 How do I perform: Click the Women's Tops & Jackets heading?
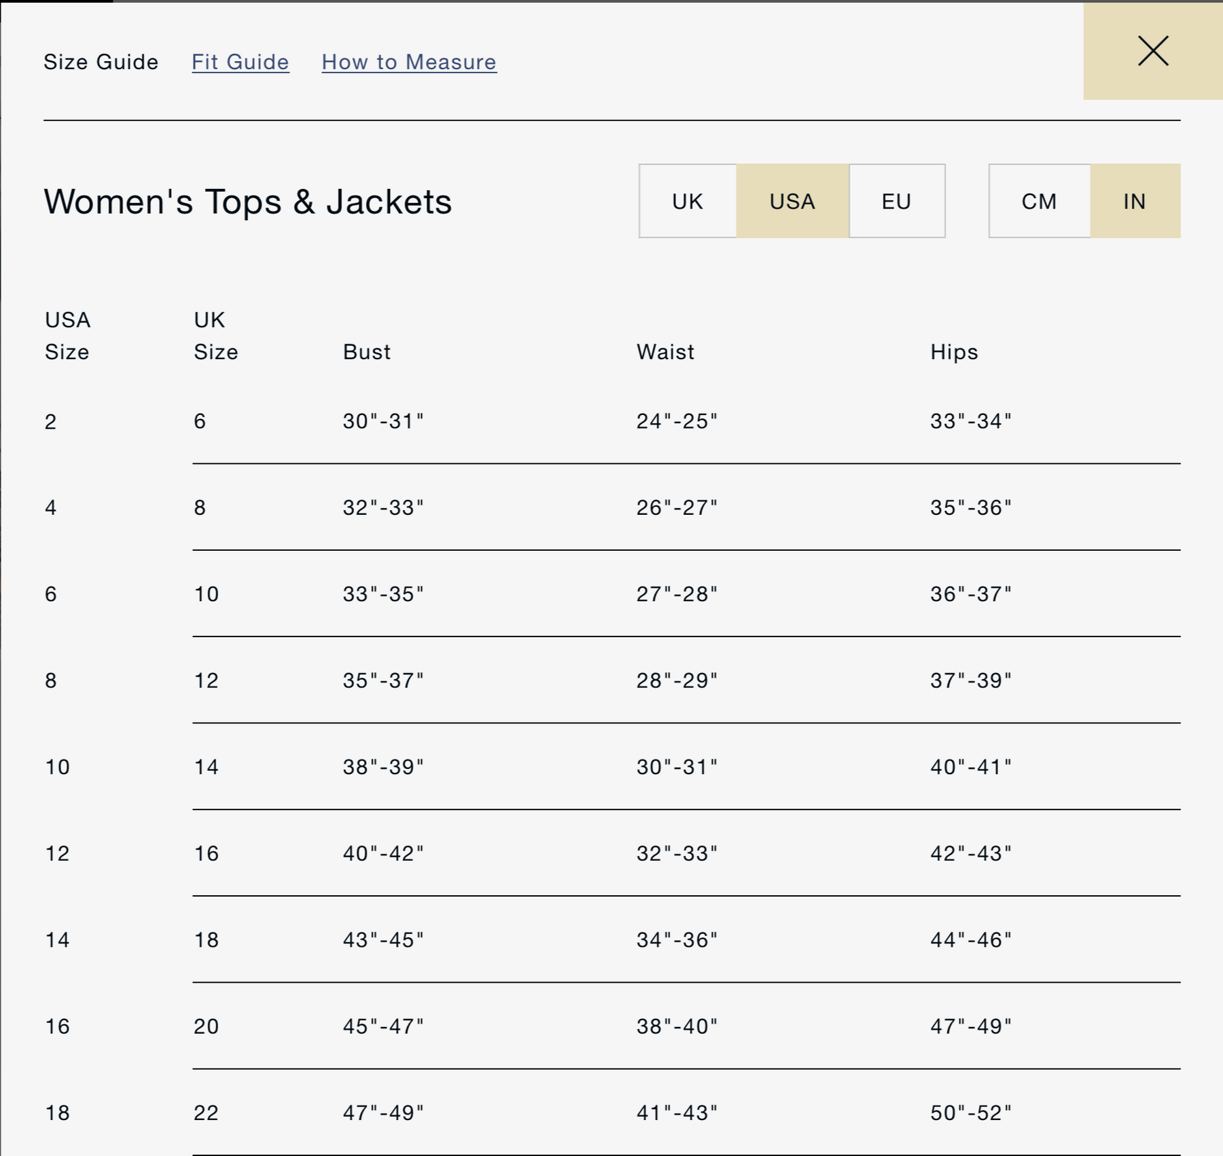point(247,202)
